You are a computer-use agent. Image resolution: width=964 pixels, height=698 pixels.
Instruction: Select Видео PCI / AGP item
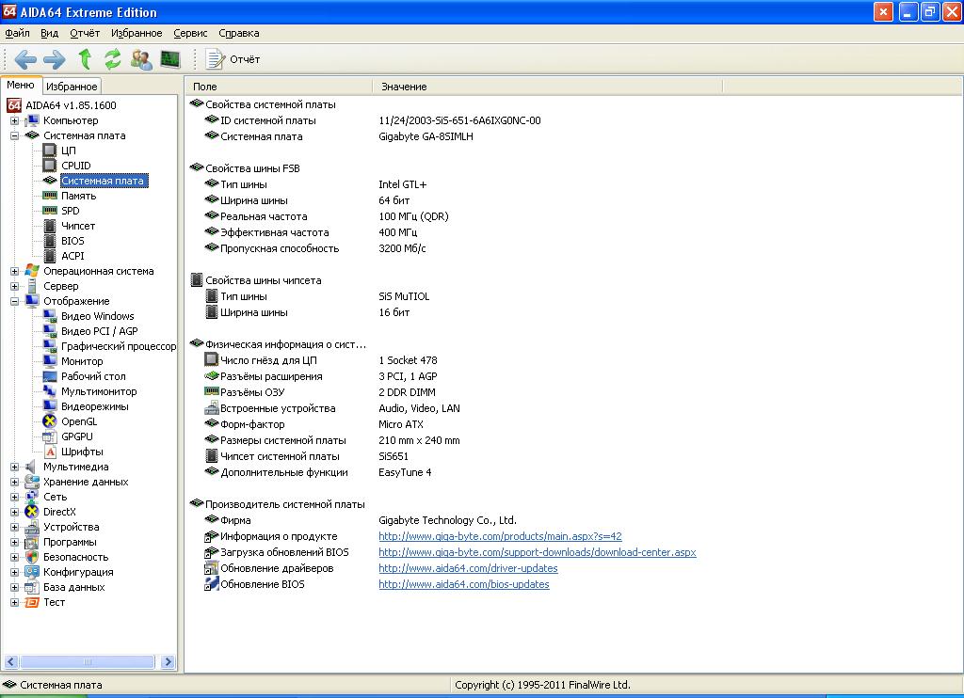[x=100, y=331]
